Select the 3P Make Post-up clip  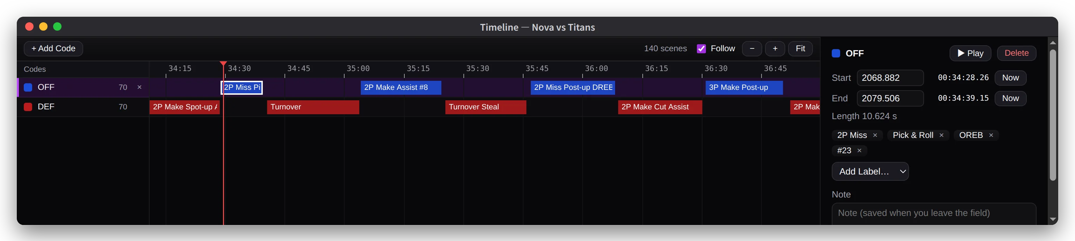click(x=744, y=87)
